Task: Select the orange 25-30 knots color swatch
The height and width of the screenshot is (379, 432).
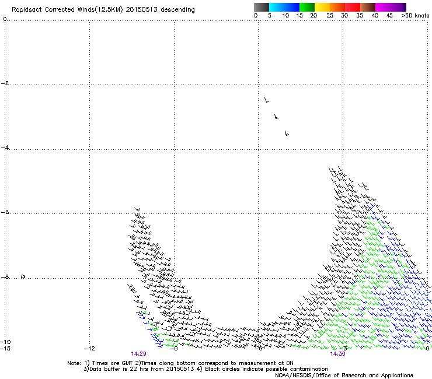Action: [x=337, y=7]
